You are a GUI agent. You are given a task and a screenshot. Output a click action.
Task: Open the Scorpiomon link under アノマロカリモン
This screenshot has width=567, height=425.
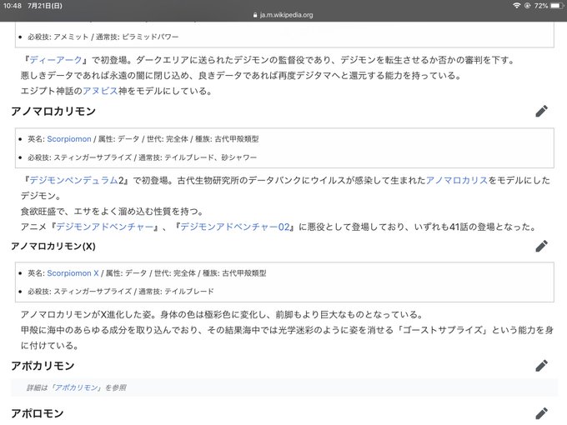tap(69, 139)
